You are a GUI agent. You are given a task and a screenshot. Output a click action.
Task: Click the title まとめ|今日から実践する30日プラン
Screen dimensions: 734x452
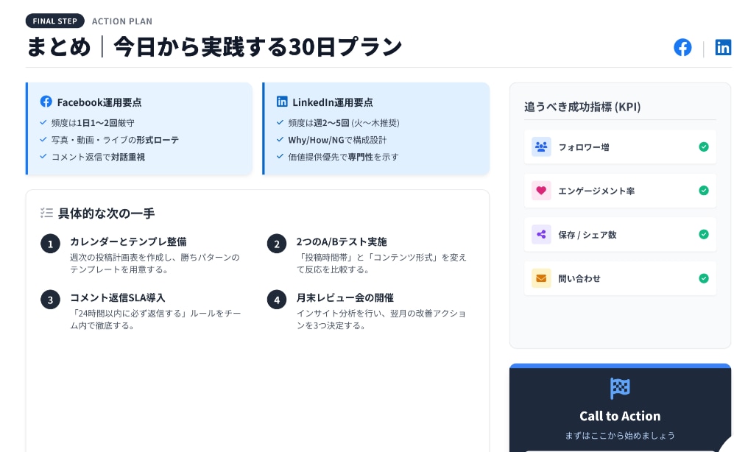[x=214, y=47]
